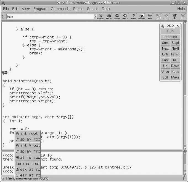Close the DDD command tool panel

click(x=178, y=26)
